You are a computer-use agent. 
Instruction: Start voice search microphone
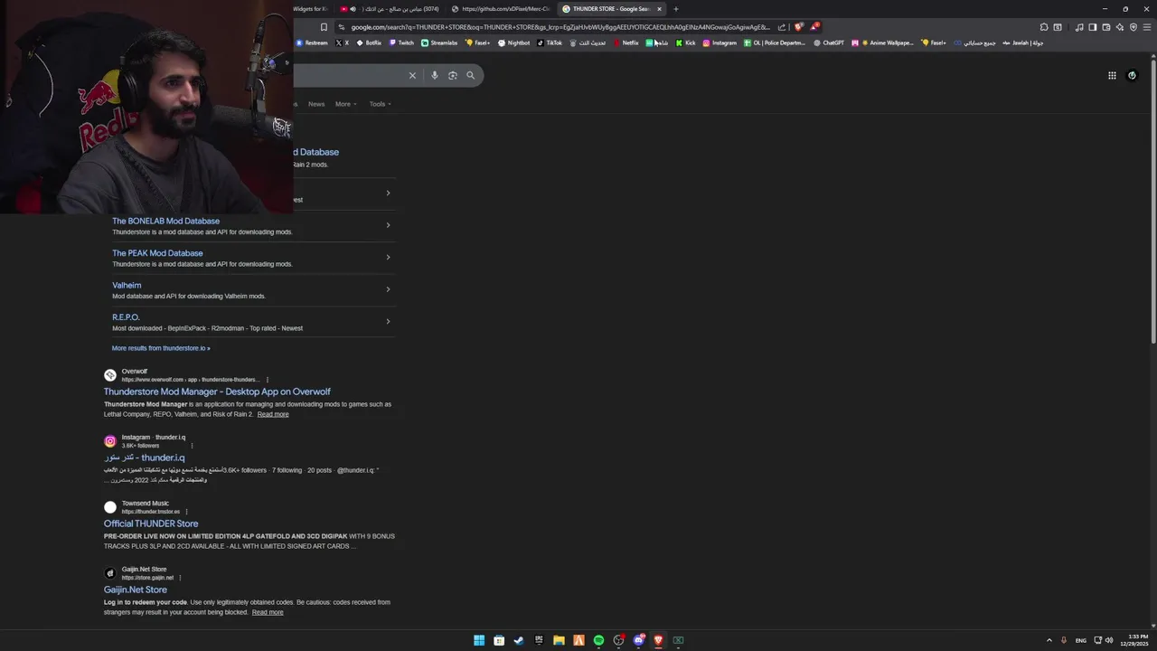[x=435, y=76]
